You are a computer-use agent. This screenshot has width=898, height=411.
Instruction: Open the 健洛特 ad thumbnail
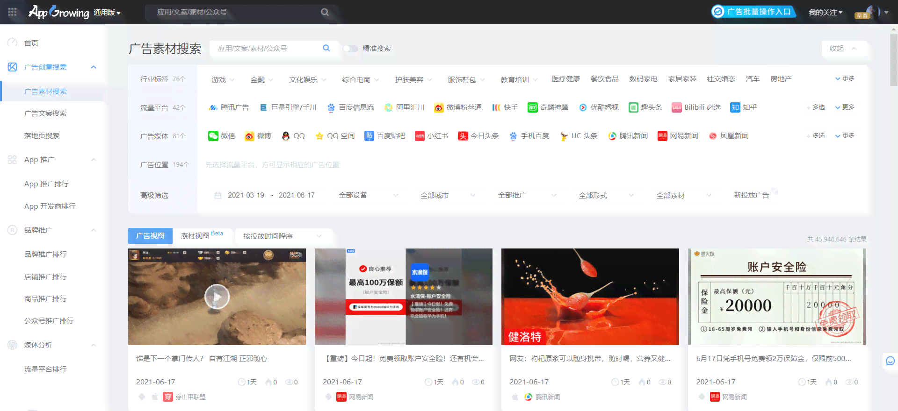590,297
